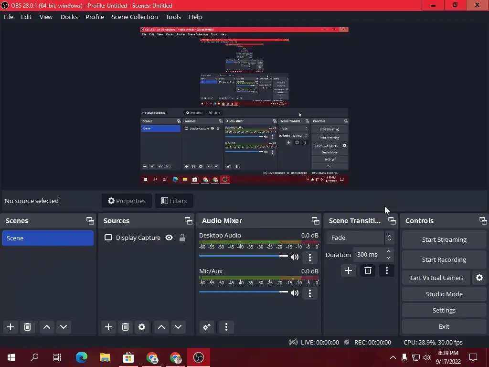The height and width of the screenshot is (367, 489).
Task: Click Exit button in Controls
Action: (444, 326)
